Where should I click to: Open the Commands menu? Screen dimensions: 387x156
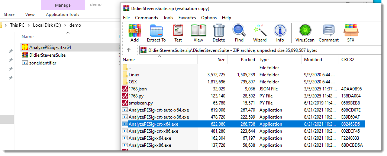tap(146, 18)
